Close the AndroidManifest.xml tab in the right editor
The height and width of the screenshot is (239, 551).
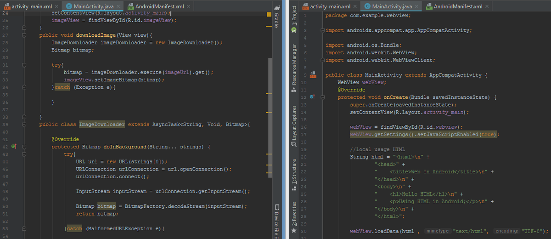tap(487, 6)
